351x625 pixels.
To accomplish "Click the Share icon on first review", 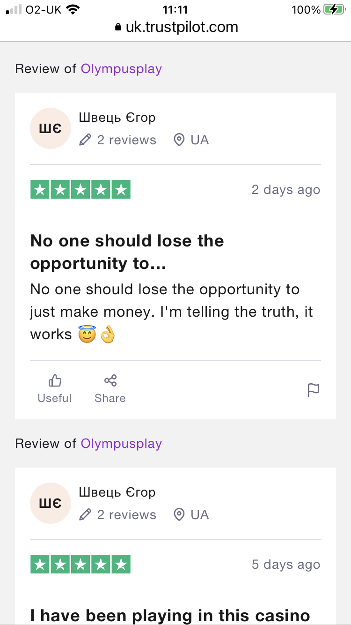I will (x=110, y=380).
